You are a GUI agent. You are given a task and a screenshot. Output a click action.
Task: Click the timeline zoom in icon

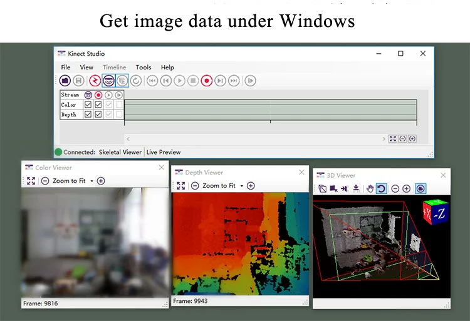[x=412, y=139]
